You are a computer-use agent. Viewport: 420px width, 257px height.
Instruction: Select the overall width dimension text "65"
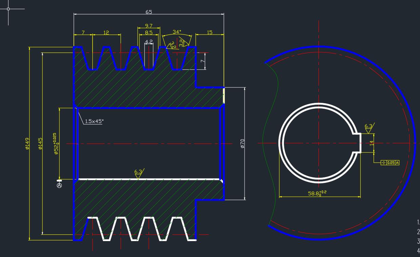(149, 12)
